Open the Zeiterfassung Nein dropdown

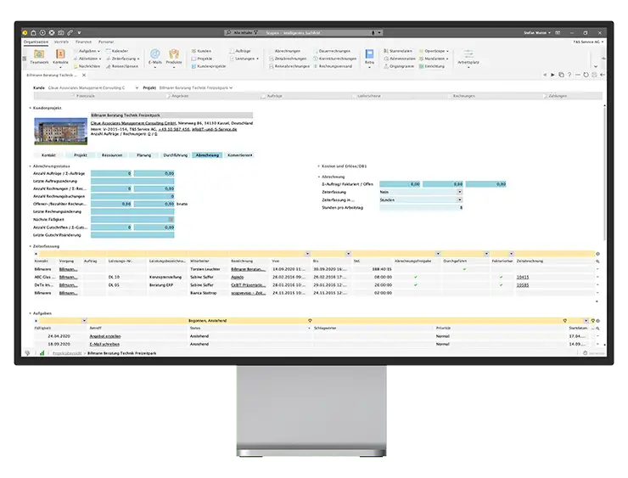coord(460,192)
